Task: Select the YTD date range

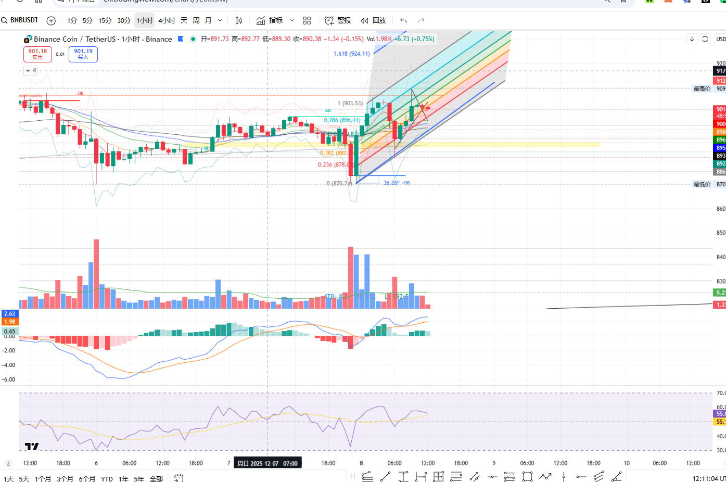Action: [107, 478]
